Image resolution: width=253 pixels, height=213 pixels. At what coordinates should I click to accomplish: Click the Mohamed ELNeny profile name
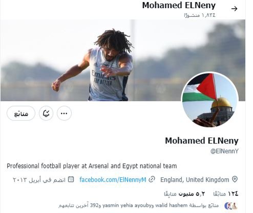tap(202, 140)
